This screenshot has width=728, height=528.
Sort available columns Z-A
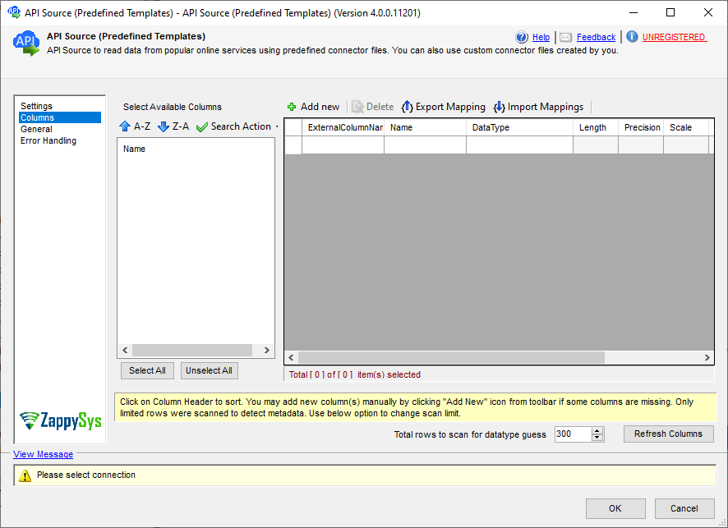173,126
